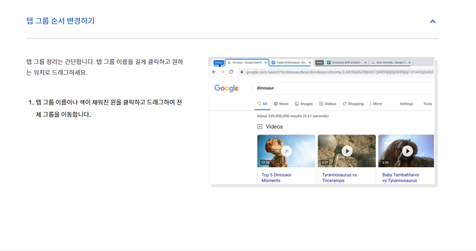Click the 17:14 duration badge

[265, 163]
